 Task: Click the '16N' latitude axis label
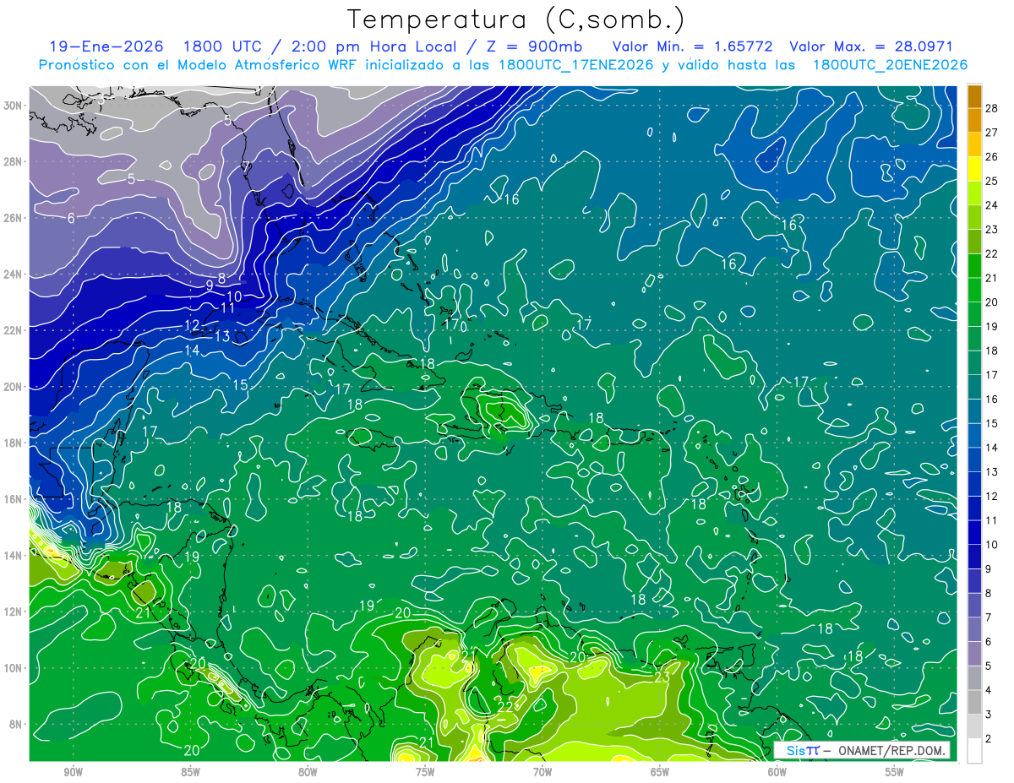point(14,499)
